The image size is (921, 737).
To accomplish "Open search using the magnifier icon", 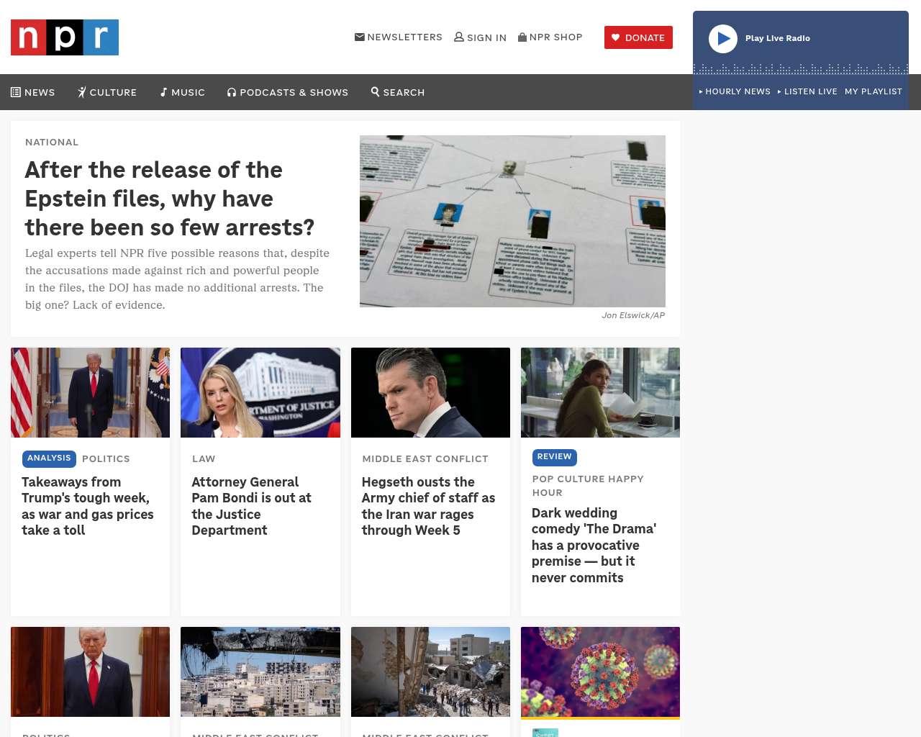I will click(375, 91).
